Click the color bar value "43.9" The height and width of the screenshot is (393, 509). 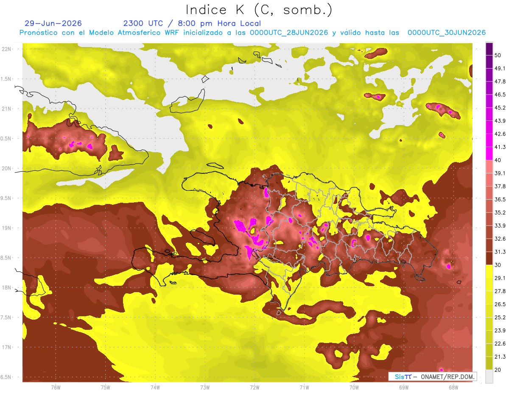(501, 121)
